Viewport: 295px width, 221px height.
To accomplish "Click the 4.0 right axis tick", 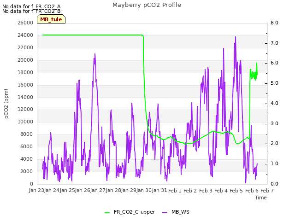I will coord(274,103).
